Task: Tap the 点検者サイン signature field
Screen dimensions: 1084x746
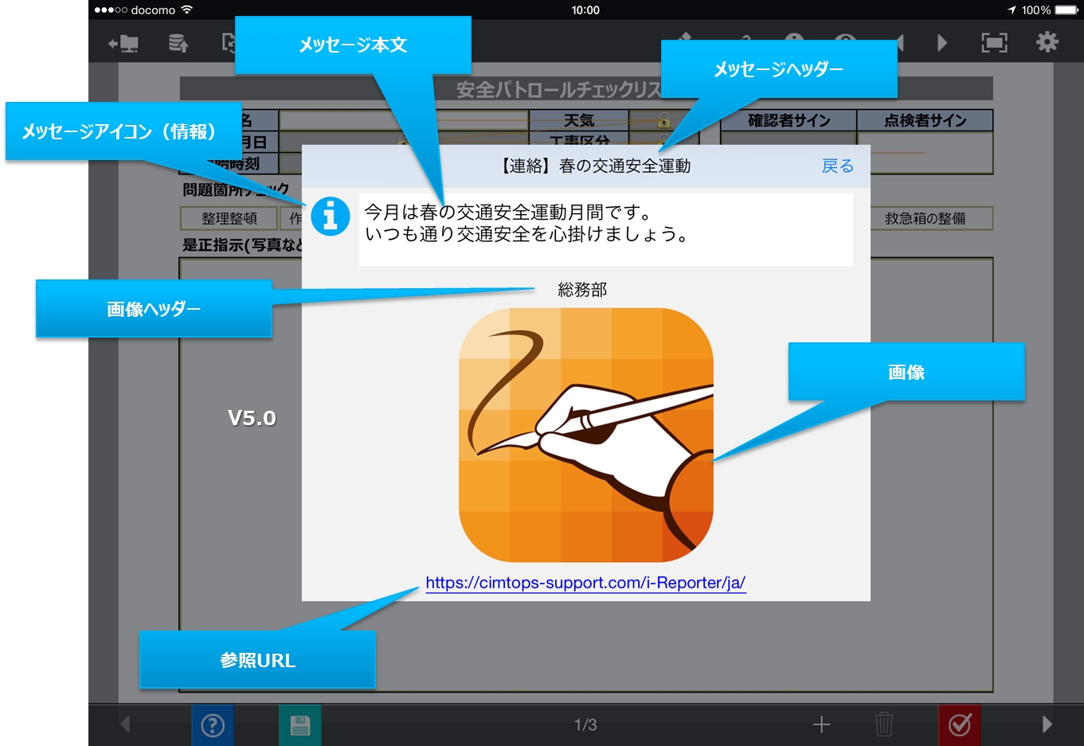Action: click(926, 151)
